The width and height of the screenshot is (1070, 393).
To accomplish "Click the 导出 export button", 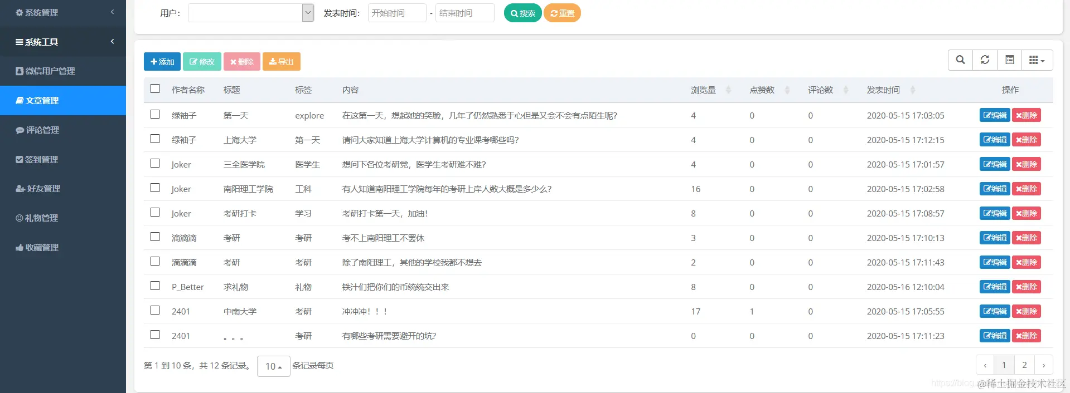I will (282, 61).
